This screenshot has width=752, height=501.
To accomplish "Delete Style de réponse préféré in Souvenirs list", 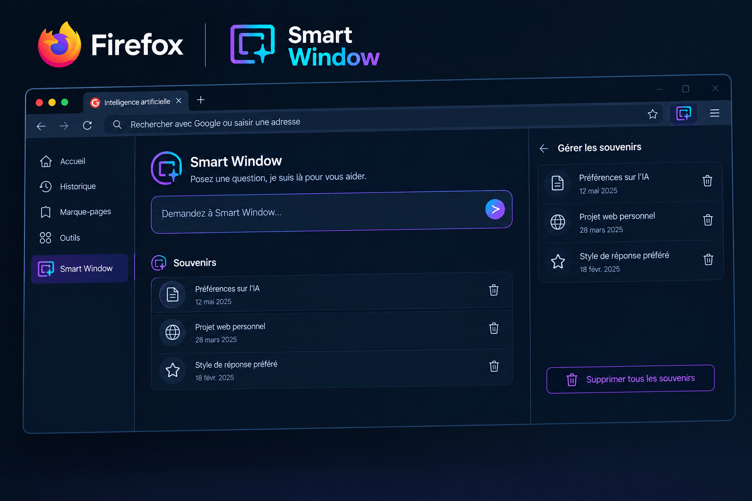I will pyautogui.click(x=494, y=366).
